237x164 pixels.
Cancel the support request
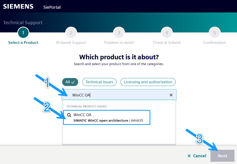click(197, 156)
